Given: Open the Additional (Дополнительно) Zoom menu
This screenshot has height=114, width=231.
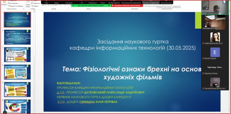Looking at the screenshot, I should [x=166, y=3].
